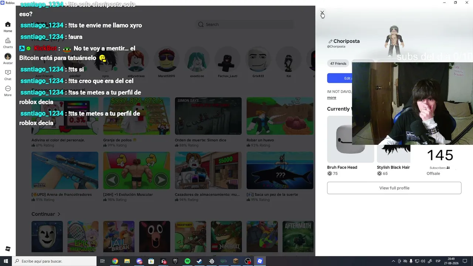Open the Aftermath tile under Continuar

[298, 236]
